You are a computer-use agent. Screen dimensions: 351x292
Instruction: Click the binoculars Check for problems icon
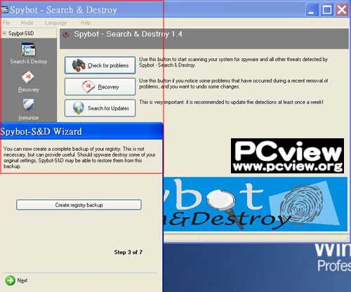click(x=78, y=65)
